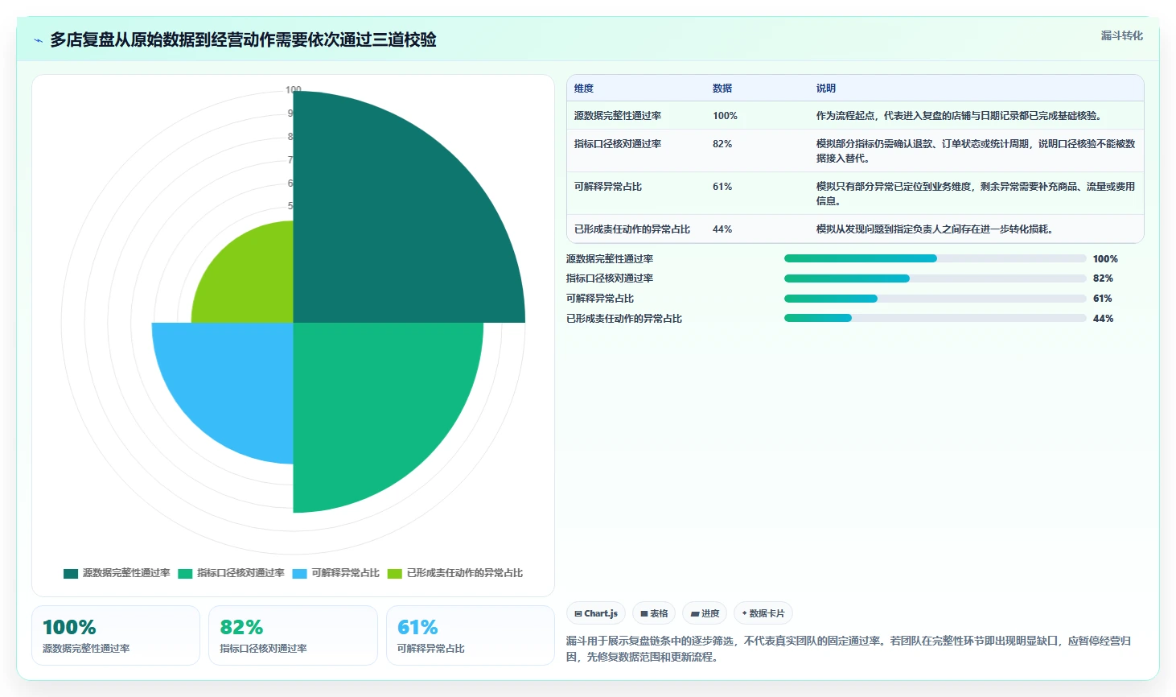Click the 44% value in the table
Image resolution: width=1176 pixels, height=697 pixels.
point(722,229)
